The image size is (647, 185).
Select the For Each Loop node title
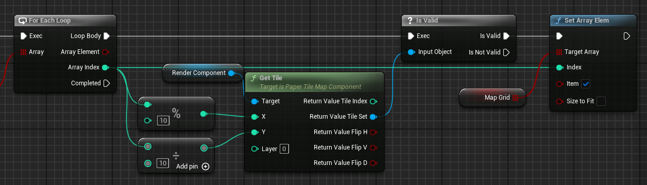50,21
